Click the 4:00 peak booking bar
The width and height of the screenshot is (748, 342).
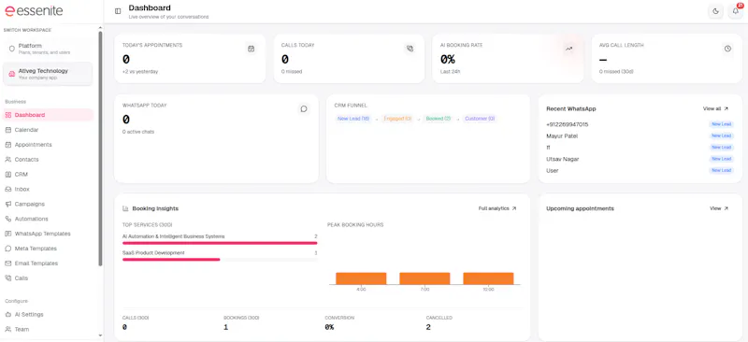[361, 278]
